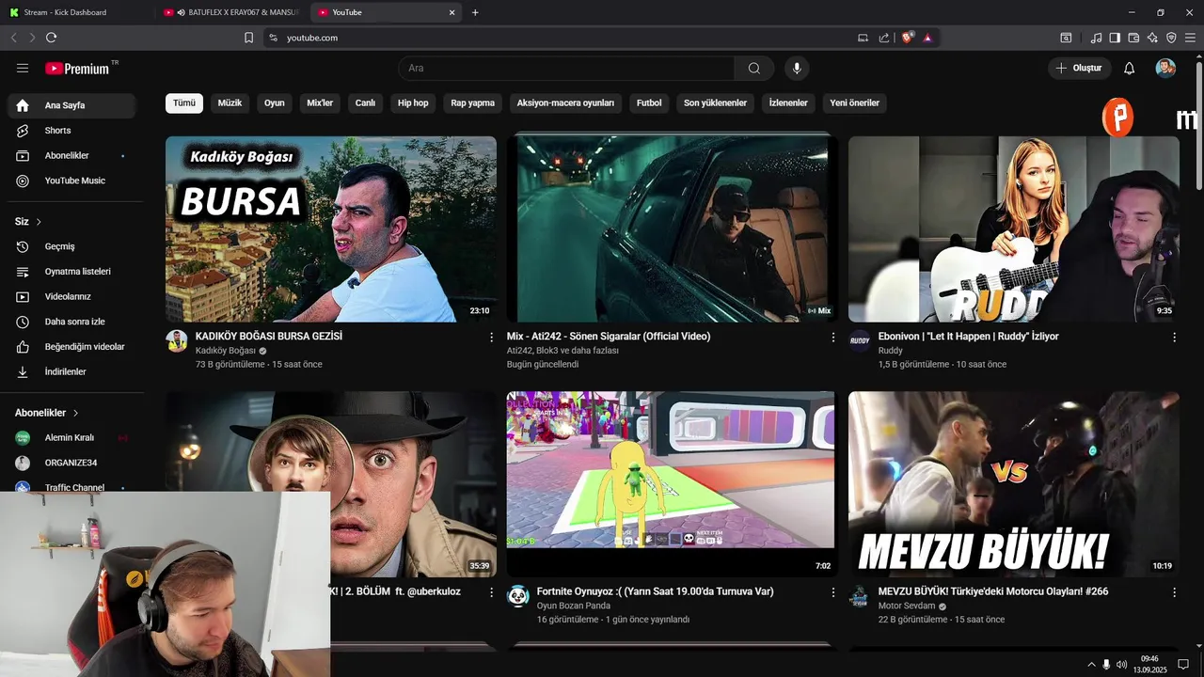Open new tab with plus button
This screenshot has height=677, width=1204.
coord(475,12)
